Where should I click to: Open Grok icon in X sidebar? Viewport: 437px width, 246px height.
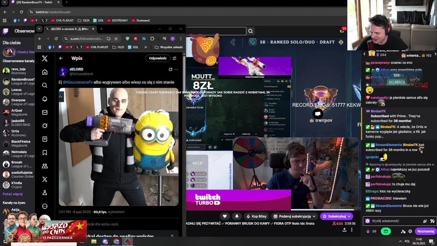point(45,126)
